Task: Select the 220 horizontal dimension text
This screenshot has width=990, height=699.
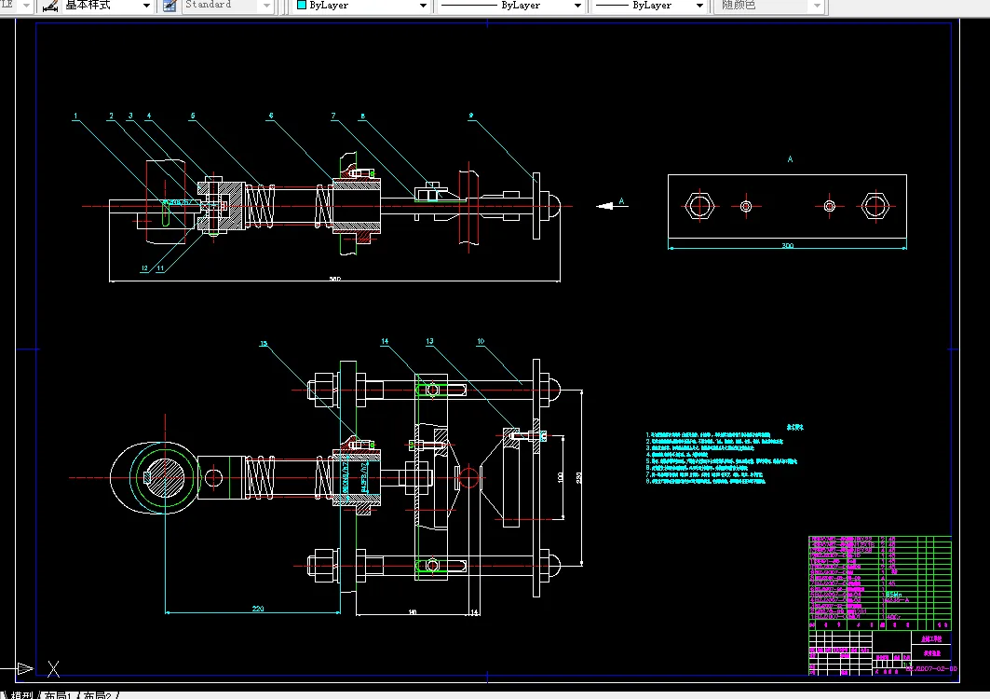Action: click(258, 609)
